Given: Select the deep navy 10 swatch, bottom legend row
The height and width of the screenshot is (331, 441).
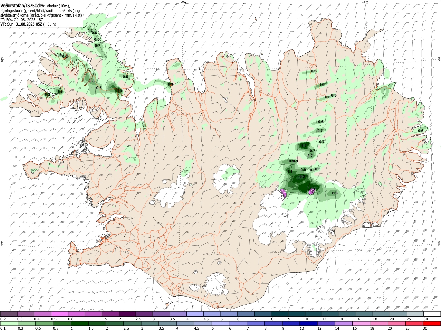Looking at the screenshot, I should (308, 323).
